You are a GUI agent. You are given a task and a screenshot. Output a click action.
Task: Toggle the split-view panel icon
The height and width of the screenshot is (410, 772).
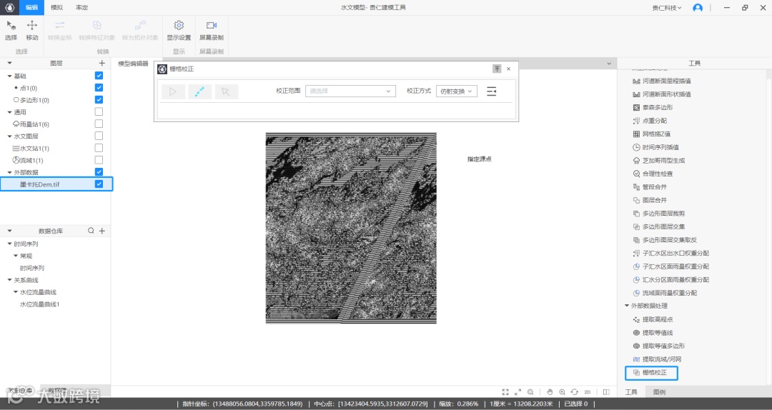click(606, 392)
